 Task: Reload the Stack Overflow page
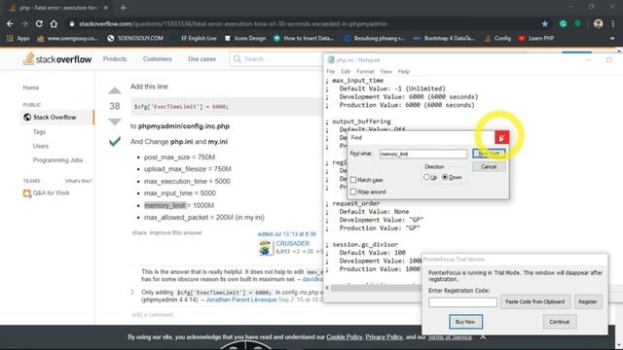pyautogui.click(x=39, y=23)
